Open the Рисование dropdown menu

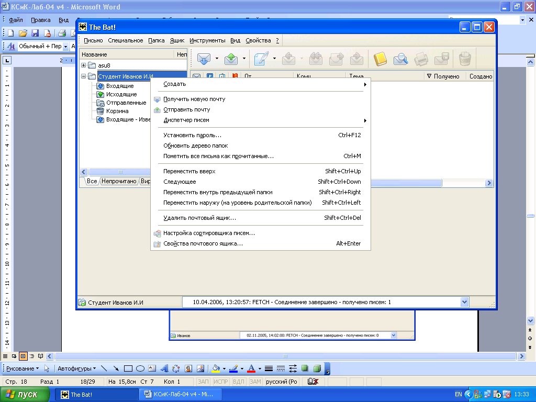click(23, 368)
